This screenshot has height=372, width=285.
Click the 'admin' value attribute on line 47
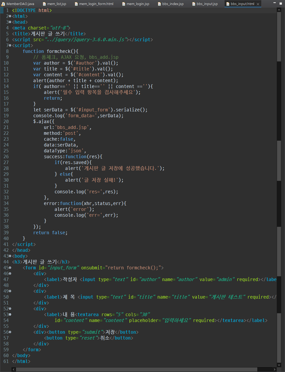pos(225,279)
